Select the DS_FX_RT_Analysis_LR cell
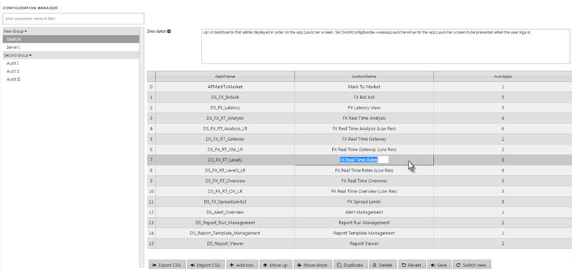This screenshot has height=270, width=572. [225, 129]
